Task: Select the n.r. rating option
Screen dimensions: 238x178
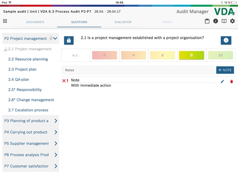Action: tap(76, 55)
